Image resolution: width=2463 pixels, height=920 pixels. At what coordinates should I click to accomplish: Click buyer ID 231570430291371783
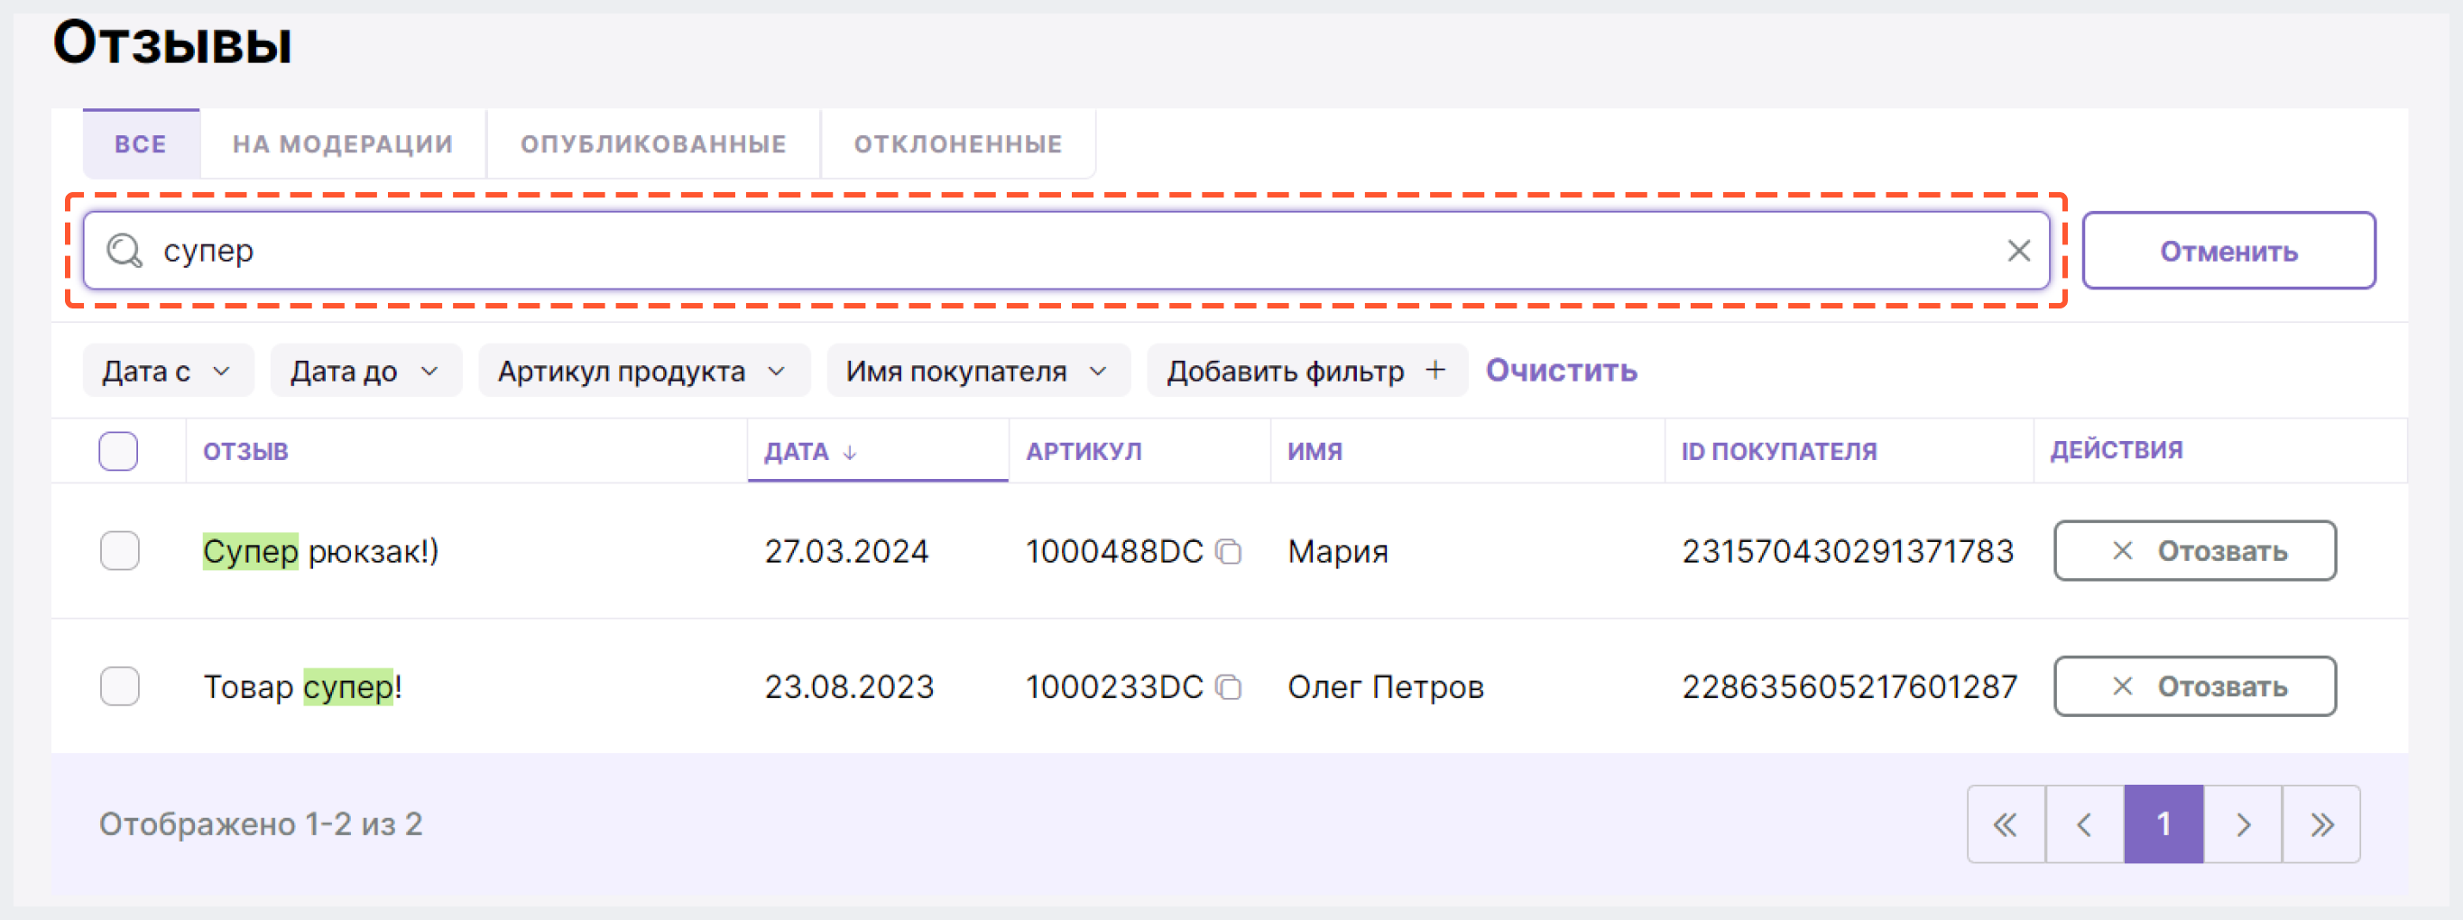click(1849, 552)
